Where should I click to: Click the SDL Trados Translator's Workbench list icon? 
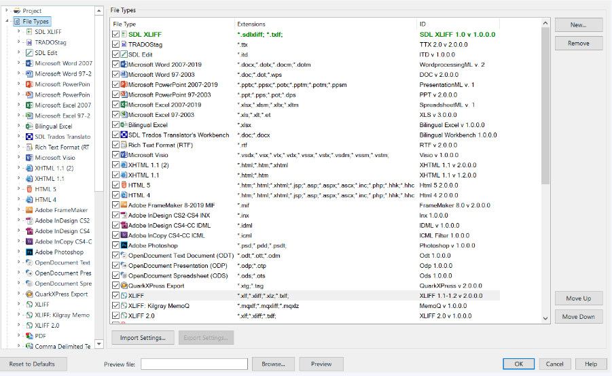(124, 135)
